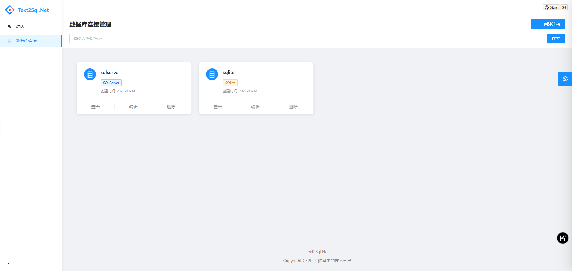The height and width of the screenshot is (271, 572).
Task: Edit the sqlserver connection
Action: point(133,107)
